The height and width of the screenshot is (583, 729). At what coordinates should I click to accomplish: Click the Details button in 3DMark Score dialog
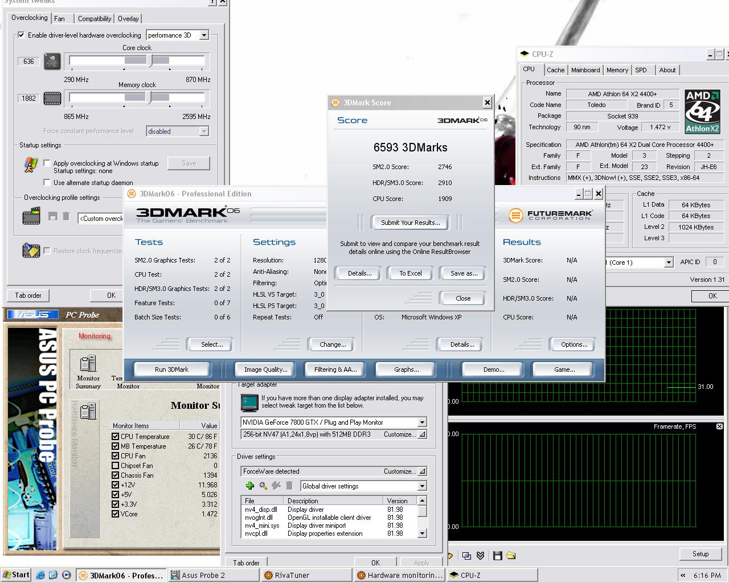tap(359, 273)
